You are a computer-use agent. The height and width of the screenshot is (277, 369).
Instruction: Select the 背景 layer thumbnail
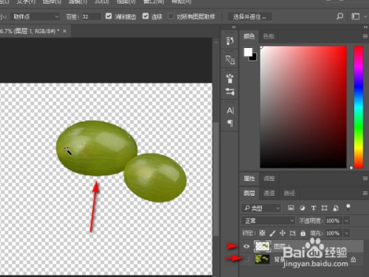262,259
